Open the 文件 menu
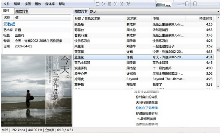Screen dimensions: 222x134 7,4
